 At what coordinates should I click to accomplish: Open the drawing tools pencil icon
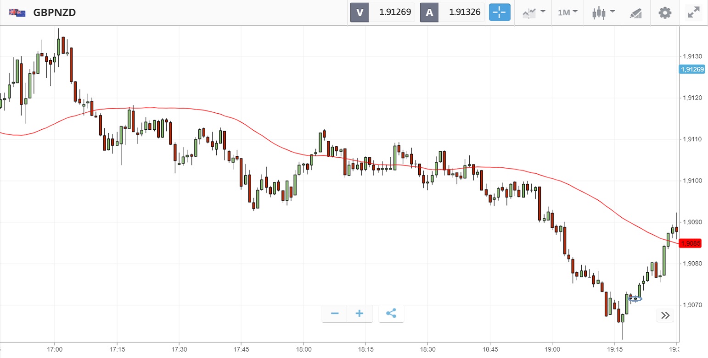point(636,13)
